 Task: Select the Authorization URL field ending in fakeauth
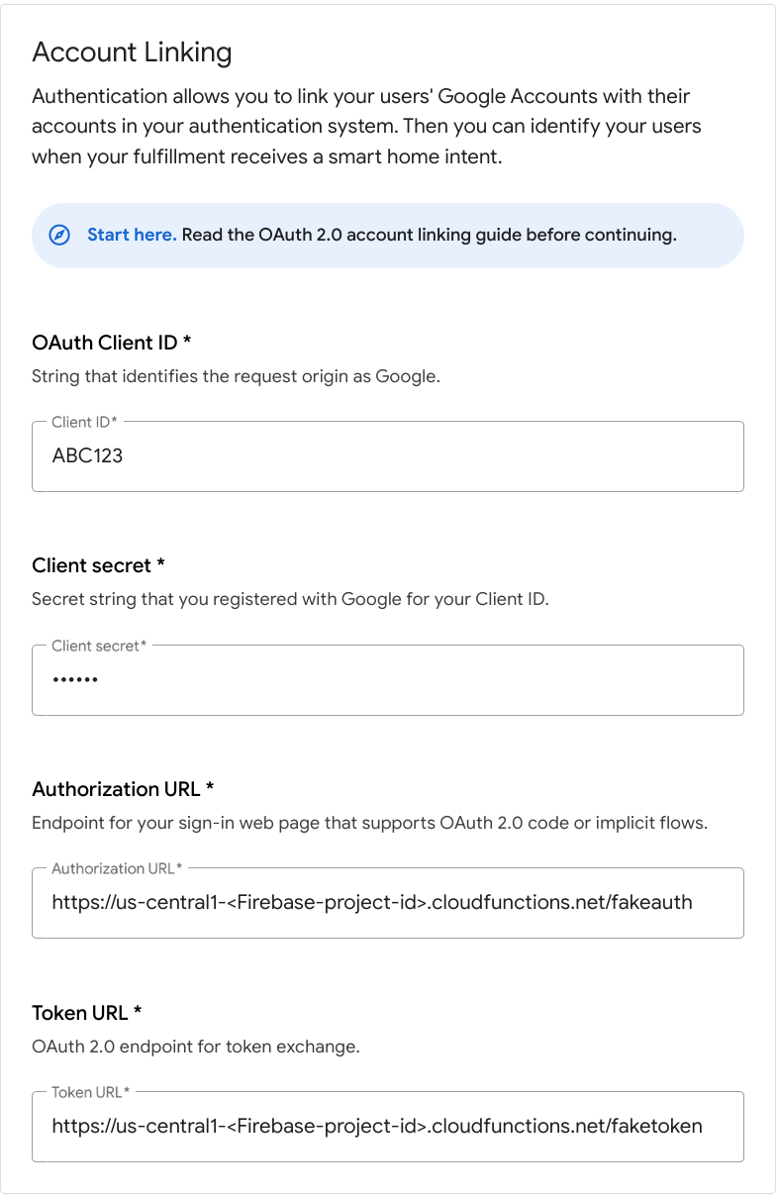pos(388,903)
